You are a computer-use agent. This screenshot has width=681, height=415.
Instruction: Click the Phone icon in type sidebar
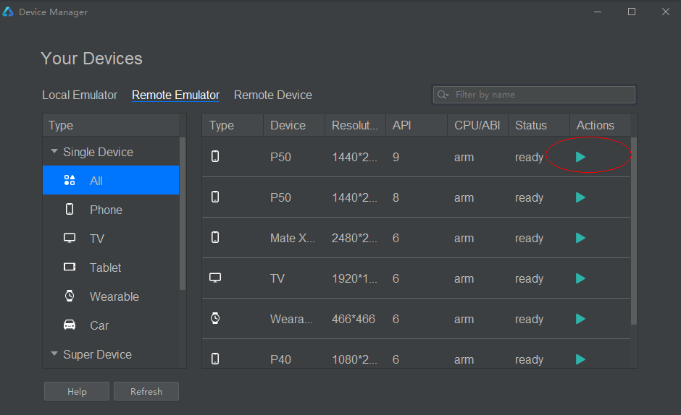70,209
